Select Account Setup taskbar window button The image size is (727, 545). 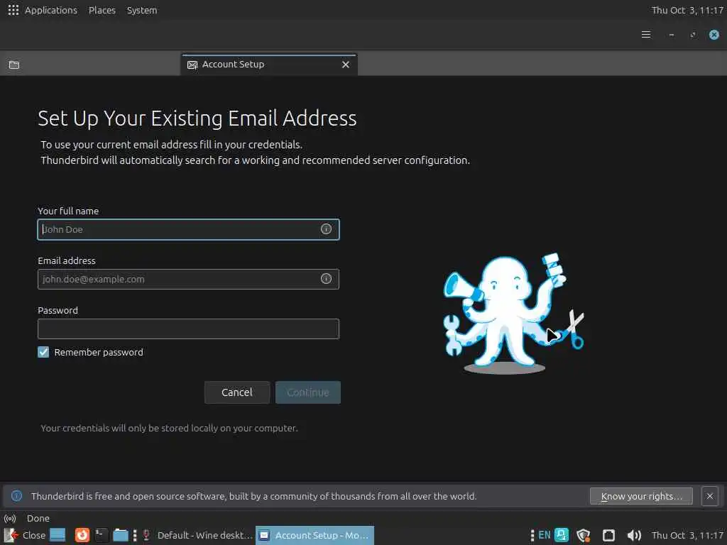coord(315,535)
